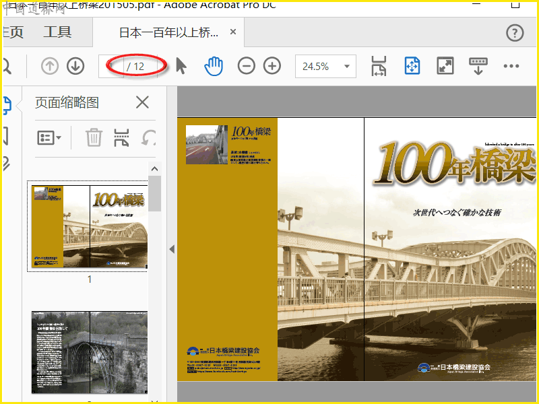Select the 日本一百年以上桥... document tab
Viewport: 539px width, 404px height.
(x=168, y=32)
